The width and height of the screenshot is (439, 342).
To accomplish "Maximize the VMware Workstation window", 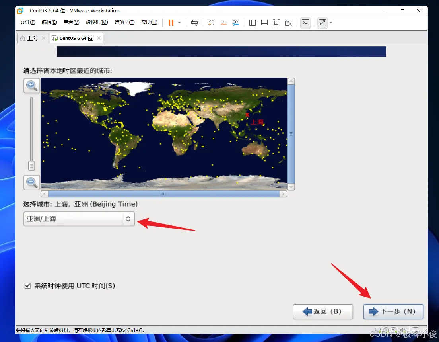I will pyautogui.click(x=402, y=11).
